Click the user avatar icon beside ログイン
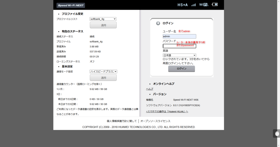280x147 pixels. [x=158, y=23]
